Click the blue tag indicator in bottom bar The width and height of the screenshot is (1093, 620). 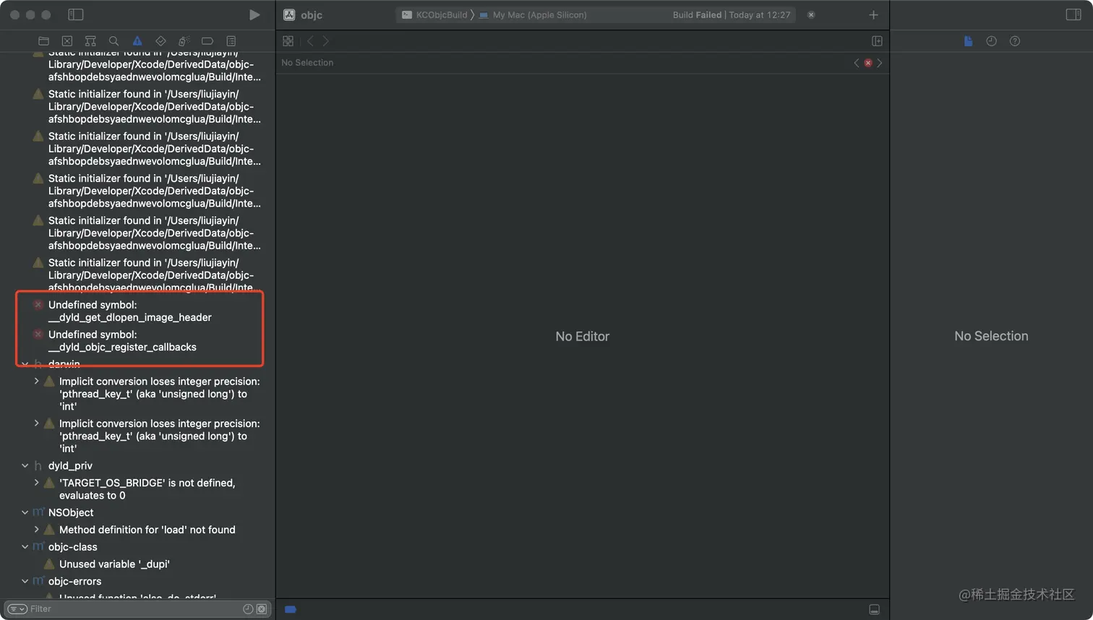pyautogui.click(x=291, y=609)
